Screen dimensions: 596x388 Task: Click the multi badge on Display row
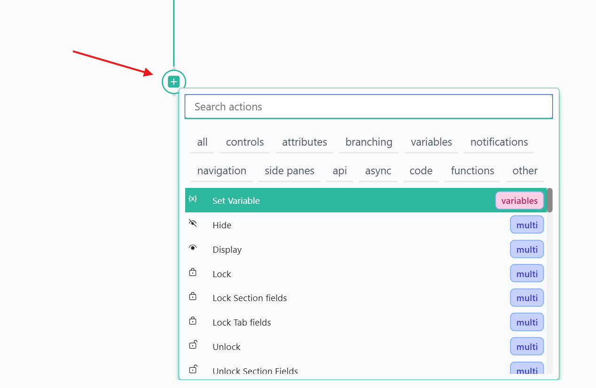pyautogui.click(x=527, y=249)
